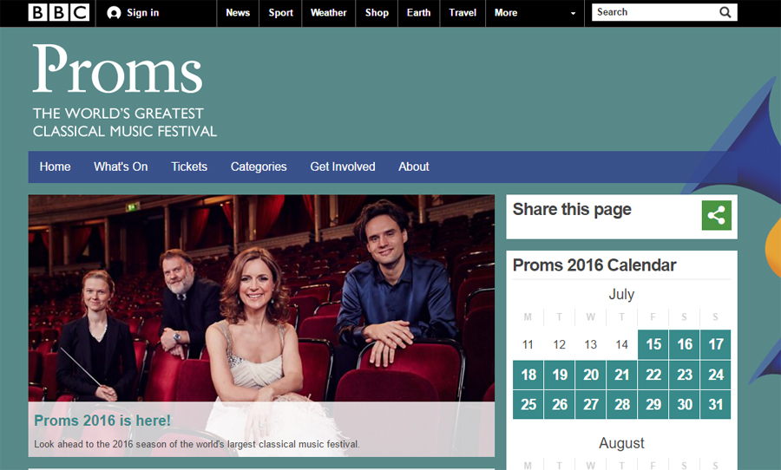Select July 16 in the calendar
The height and width of the screenshot is (470, 781).
[685, 344]
